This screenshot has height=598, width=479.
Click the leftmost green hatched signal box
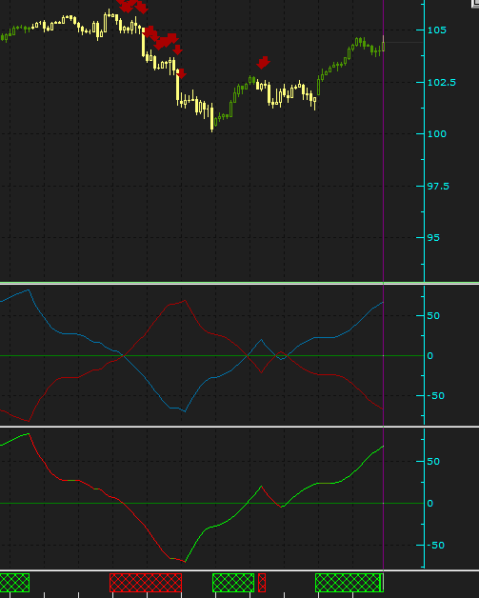tap(14, 583)
